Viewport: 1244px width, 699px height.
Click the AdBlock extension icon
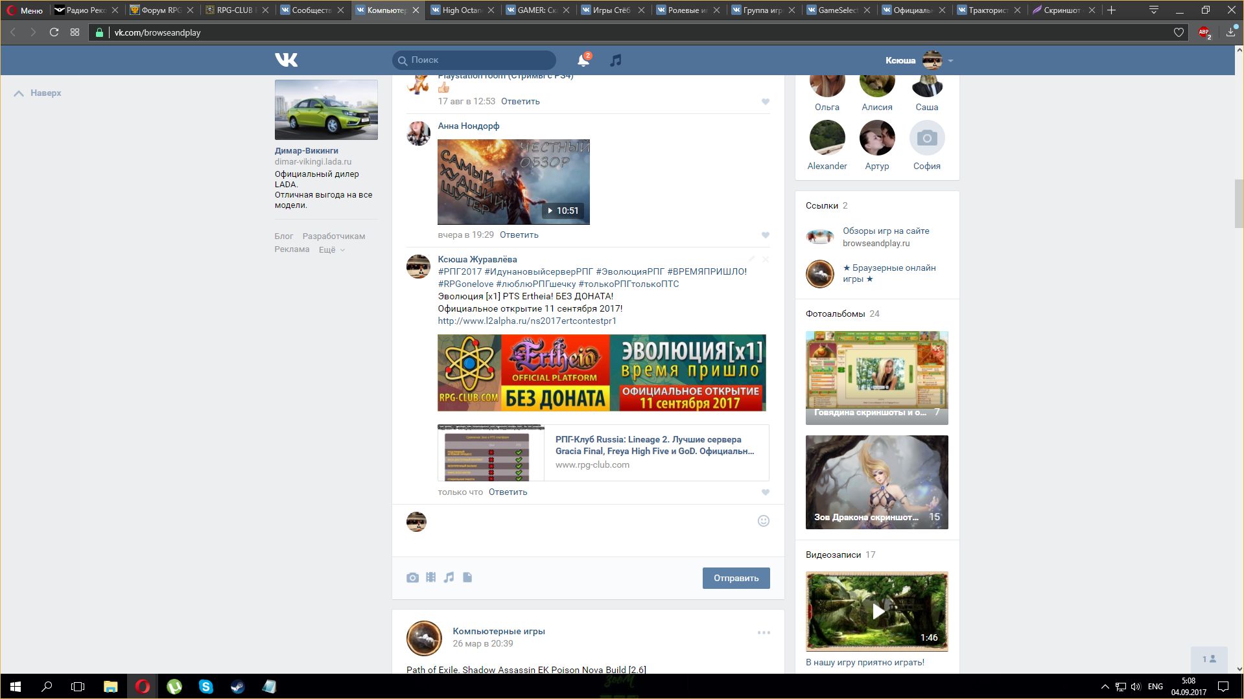1204,32
